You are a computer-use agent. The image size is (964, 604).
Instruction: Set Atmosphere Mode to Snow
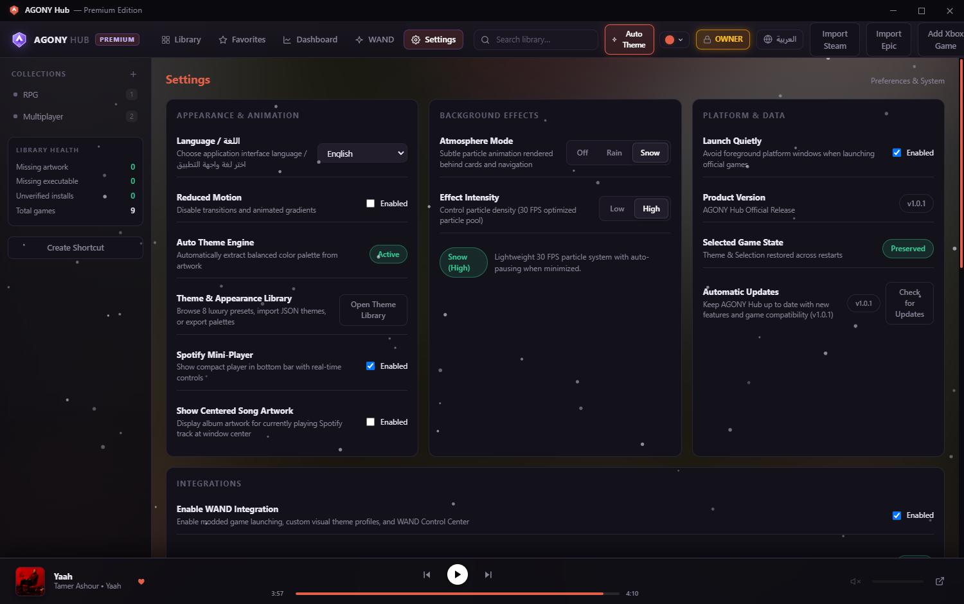(650, 153)
